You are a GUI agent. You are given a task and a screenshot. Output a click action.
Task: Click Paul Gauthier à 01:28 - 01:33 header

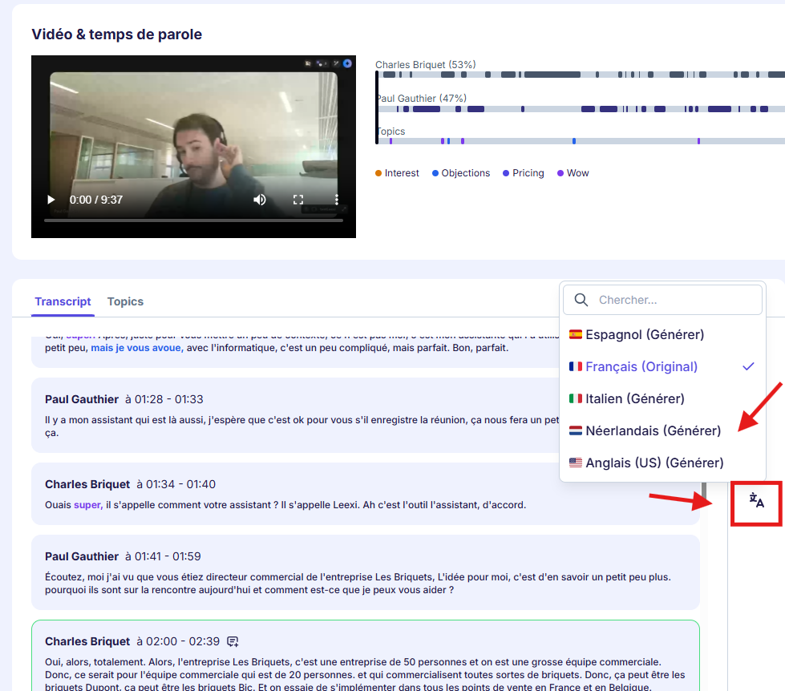click(124, 399)
